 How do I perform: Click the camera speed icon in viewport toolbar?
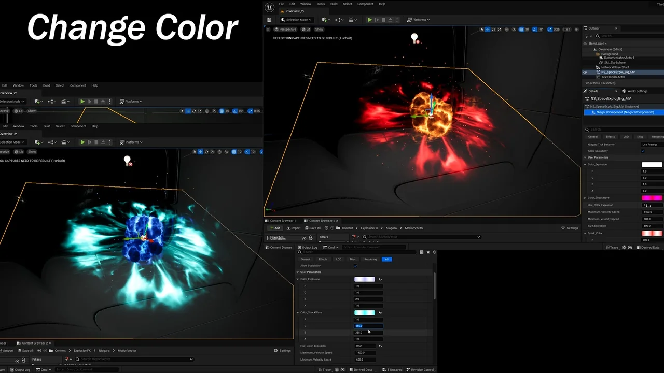[566, 30]
